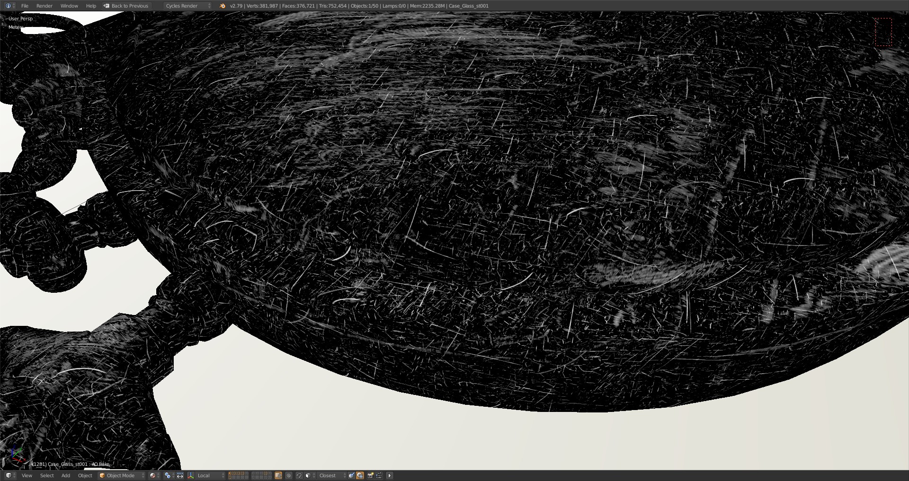
Task: Toggle snap during transform magnet
Action: (299, 475)
